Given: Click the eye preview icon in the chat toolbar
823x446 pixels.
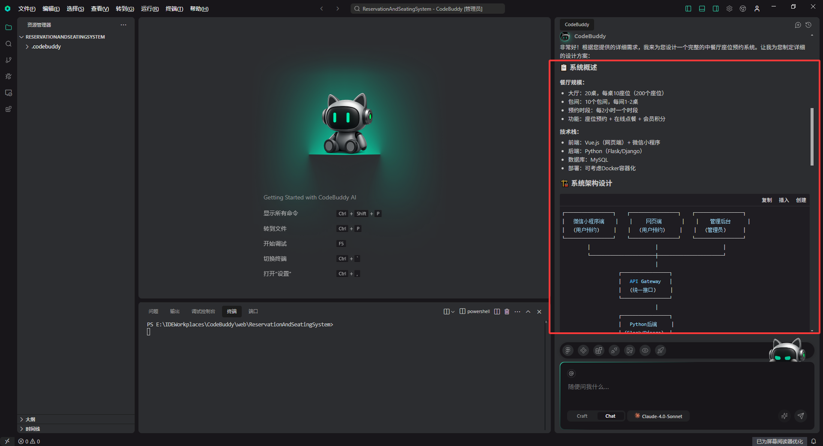Looking at the screenshot, I should tap(645, 350).
